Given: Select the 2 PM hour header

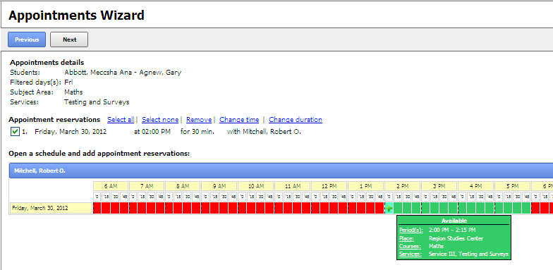Looking at the screenshot, I should (402, 186).
